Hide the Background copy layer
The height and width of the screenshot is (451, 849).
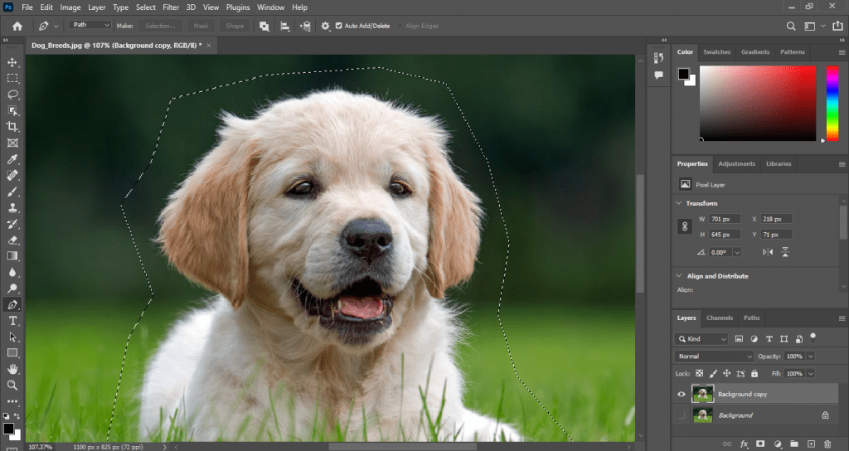point(682,394)
